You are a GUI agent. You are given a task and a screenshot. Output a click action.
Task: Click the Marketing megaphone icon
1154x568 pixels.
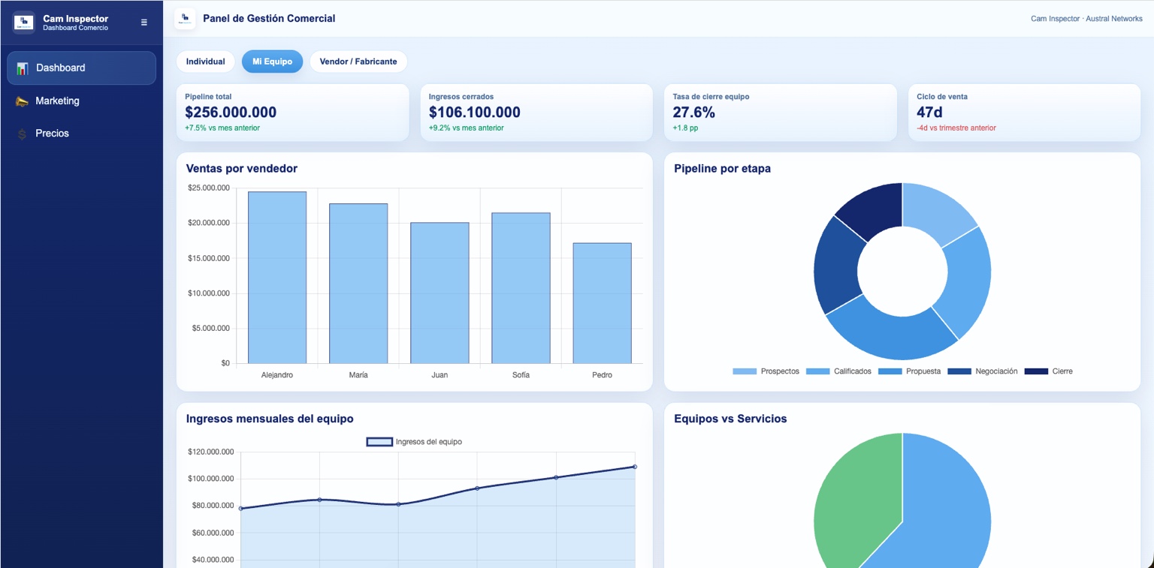(23, 101)
